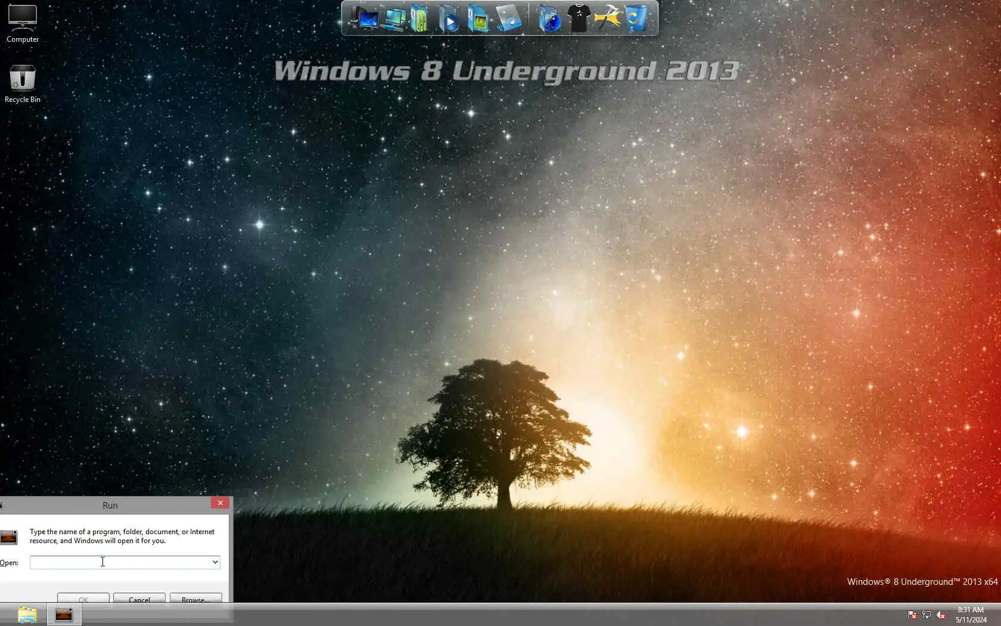
Task: Open File Explorer from the taskbar
Action: click(27, 615)
